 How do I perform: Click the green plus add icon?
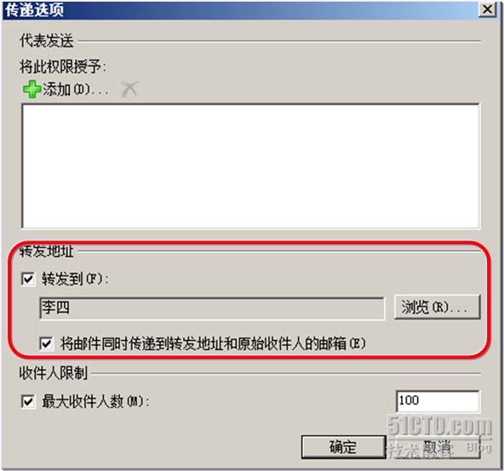tap(31, 89)
